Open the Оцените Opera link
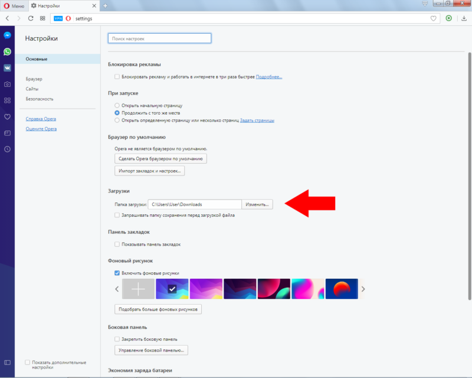The width and height of the screenshot is (472, 378). tap(41, 129)
